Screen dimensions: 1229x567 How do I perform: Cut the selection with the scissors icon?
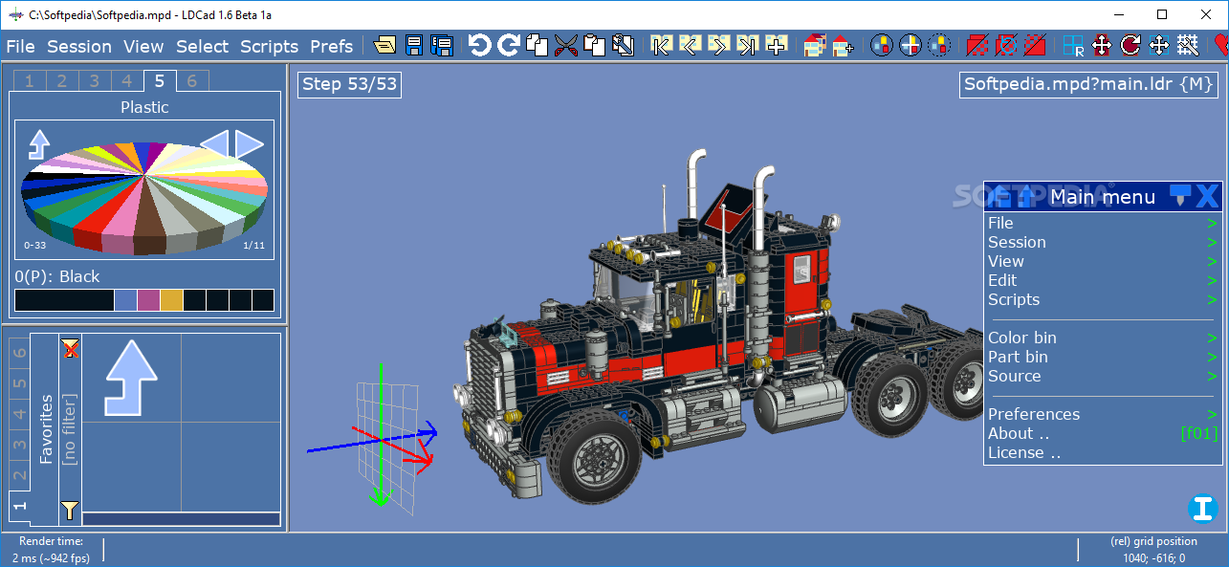pos(566,45)
